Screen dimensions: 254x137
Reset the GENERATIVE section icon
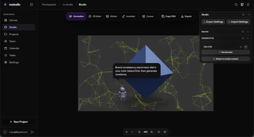click(243, 38)
